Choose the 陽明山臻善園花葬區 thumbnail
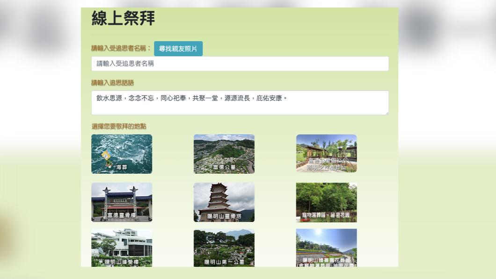The height and width of the screenshot is (279, 496). point(327,248)
